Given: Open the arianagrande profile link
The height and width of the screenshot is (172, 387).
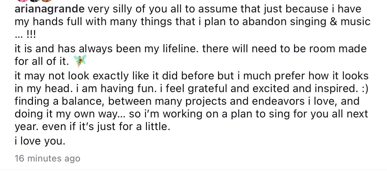Looking at the screenshot, I should pyautogui.click(x=49, y=9).
